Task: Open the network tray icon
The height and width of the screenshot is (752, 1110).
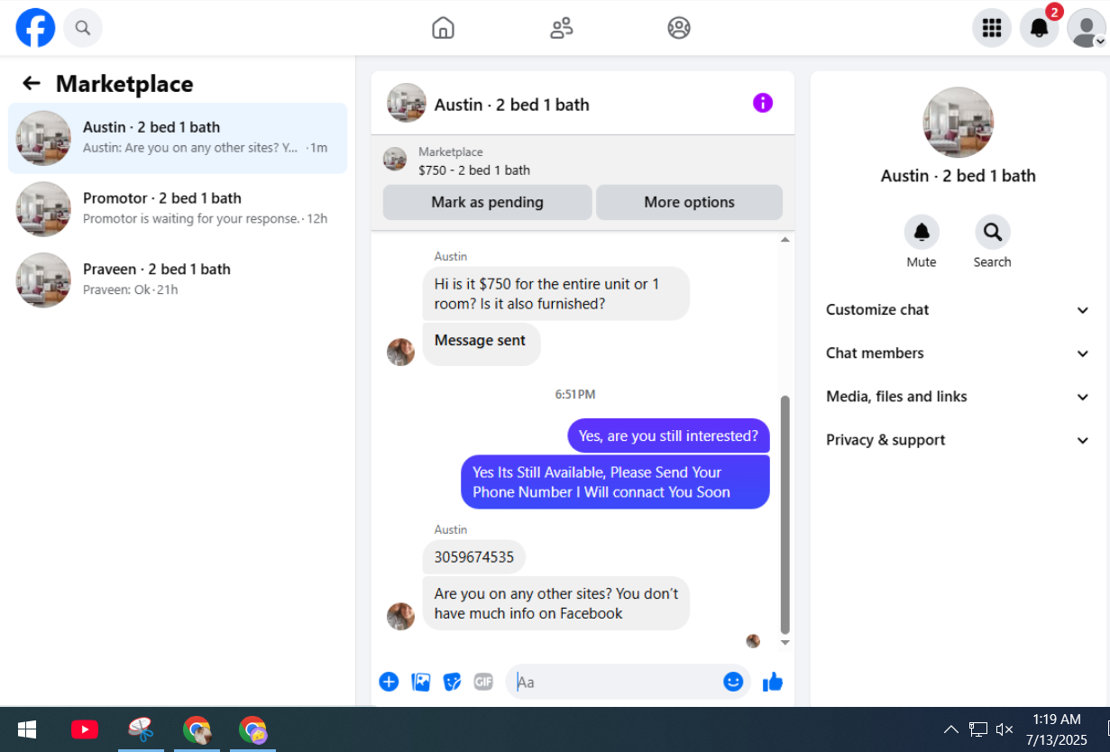Action: click(978, 729)
